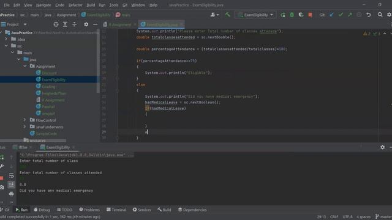Open the Build menu

tap(91, 5)
